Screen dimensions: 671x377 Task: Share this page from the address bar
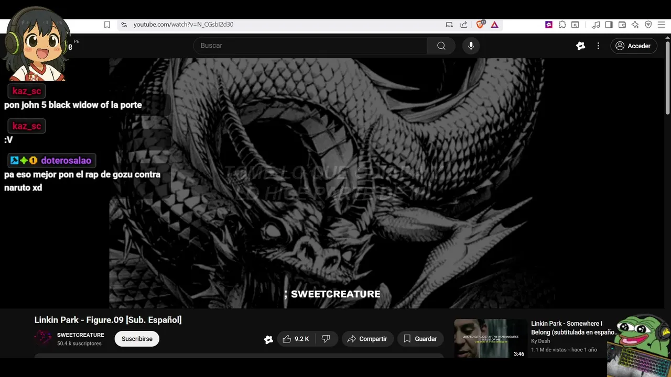(x=464, y=25)
